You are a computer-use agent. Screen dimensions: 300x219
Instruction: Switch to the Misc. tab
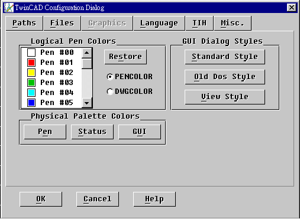[x=233, y=23]
